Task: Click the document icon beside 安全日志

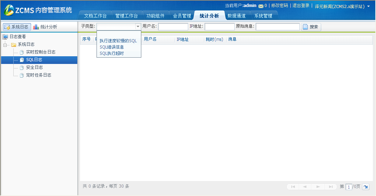Action: (x=22, y=68)
